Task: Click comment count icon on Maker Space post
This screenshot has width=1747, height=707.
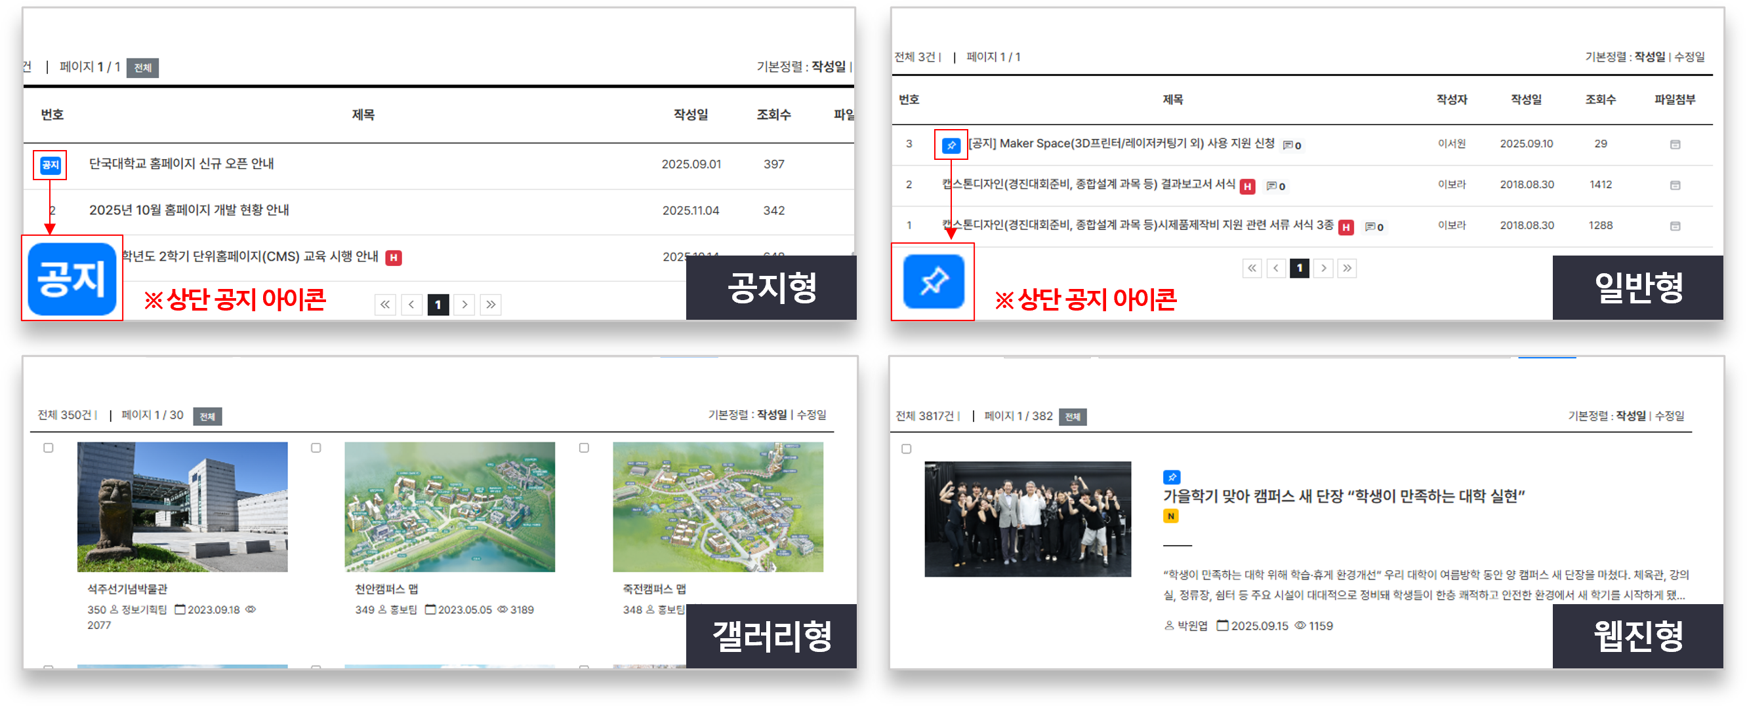Action: point(1291,145)
